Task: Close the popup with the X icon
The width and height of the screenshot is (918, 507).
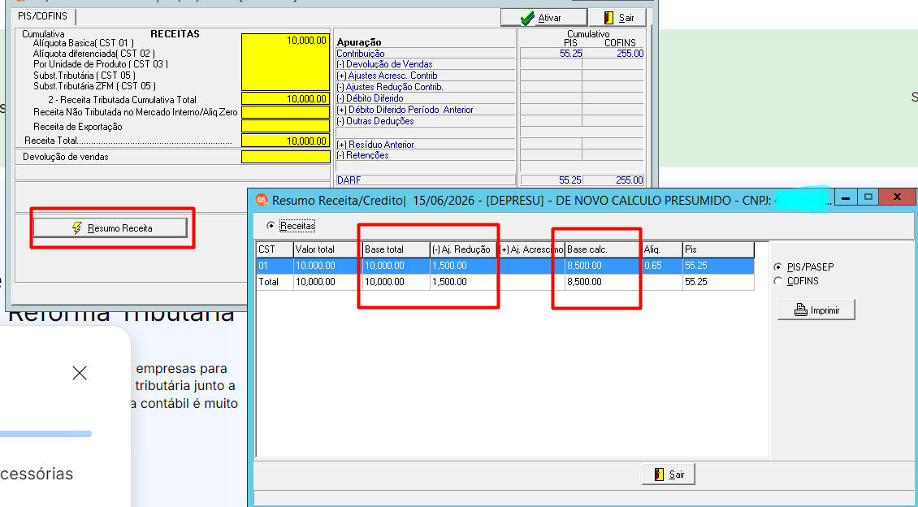Action: tap(80, 373)
